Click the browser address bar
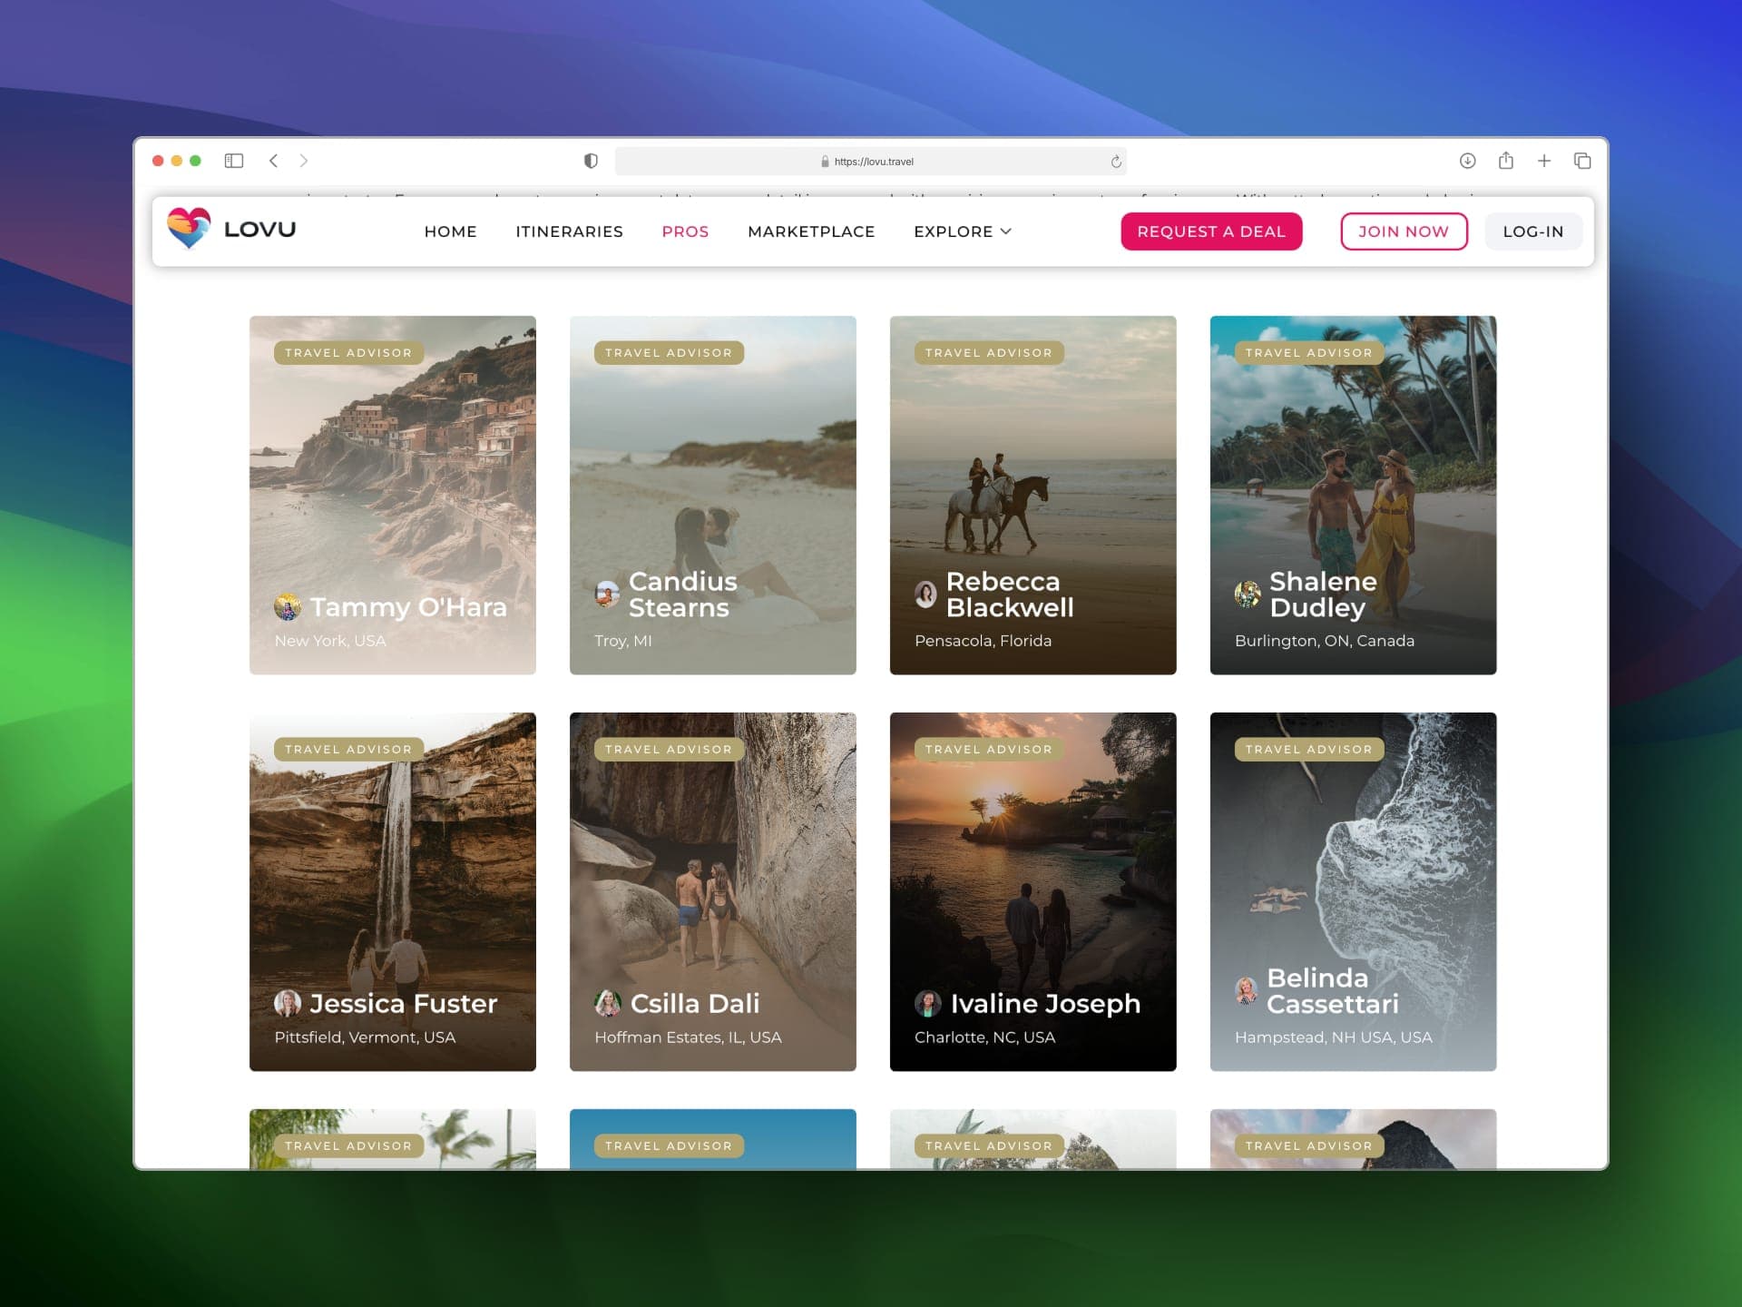This screenshot has width=1742, height=1307. pos(869,161)
